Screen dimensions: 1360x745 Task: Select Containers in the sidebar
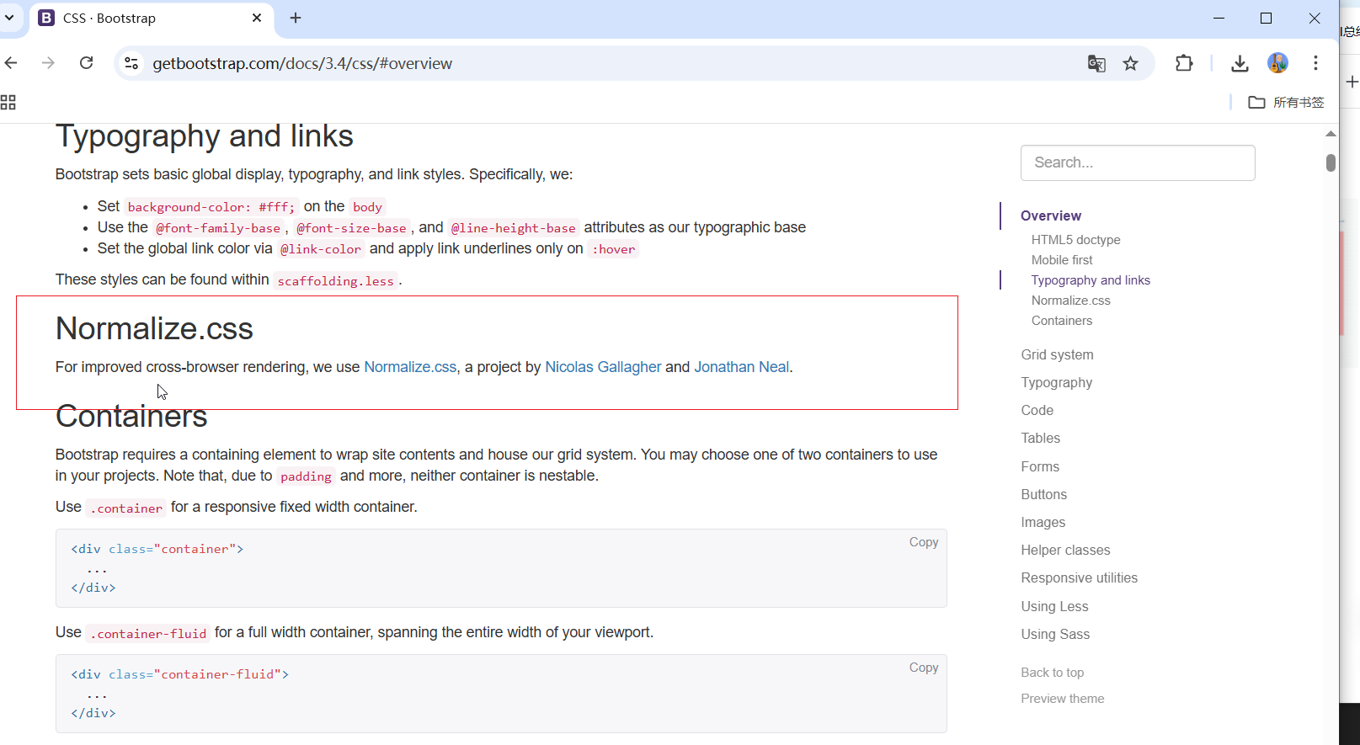(x=1062, y=321)
